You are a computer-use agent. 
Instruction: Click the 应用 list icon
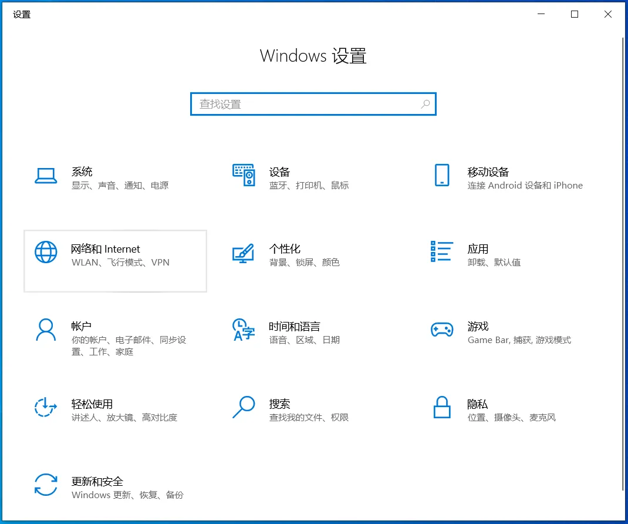pos(442,251)
